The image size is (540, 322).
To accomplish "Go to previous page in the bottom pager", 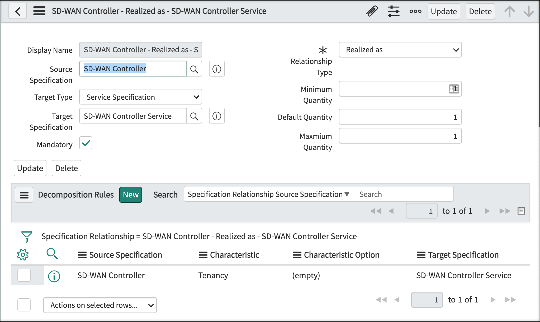I will click(397, 300).
